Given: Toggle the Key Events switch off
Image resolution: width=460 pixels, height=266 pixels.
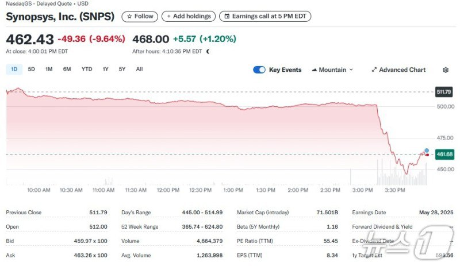Looking at the screenshot, I should 259,70.
